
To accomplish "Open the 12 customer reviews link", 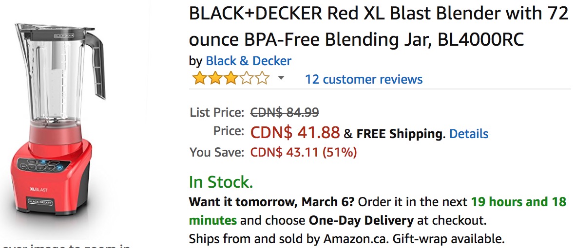I will pos(364,79).
